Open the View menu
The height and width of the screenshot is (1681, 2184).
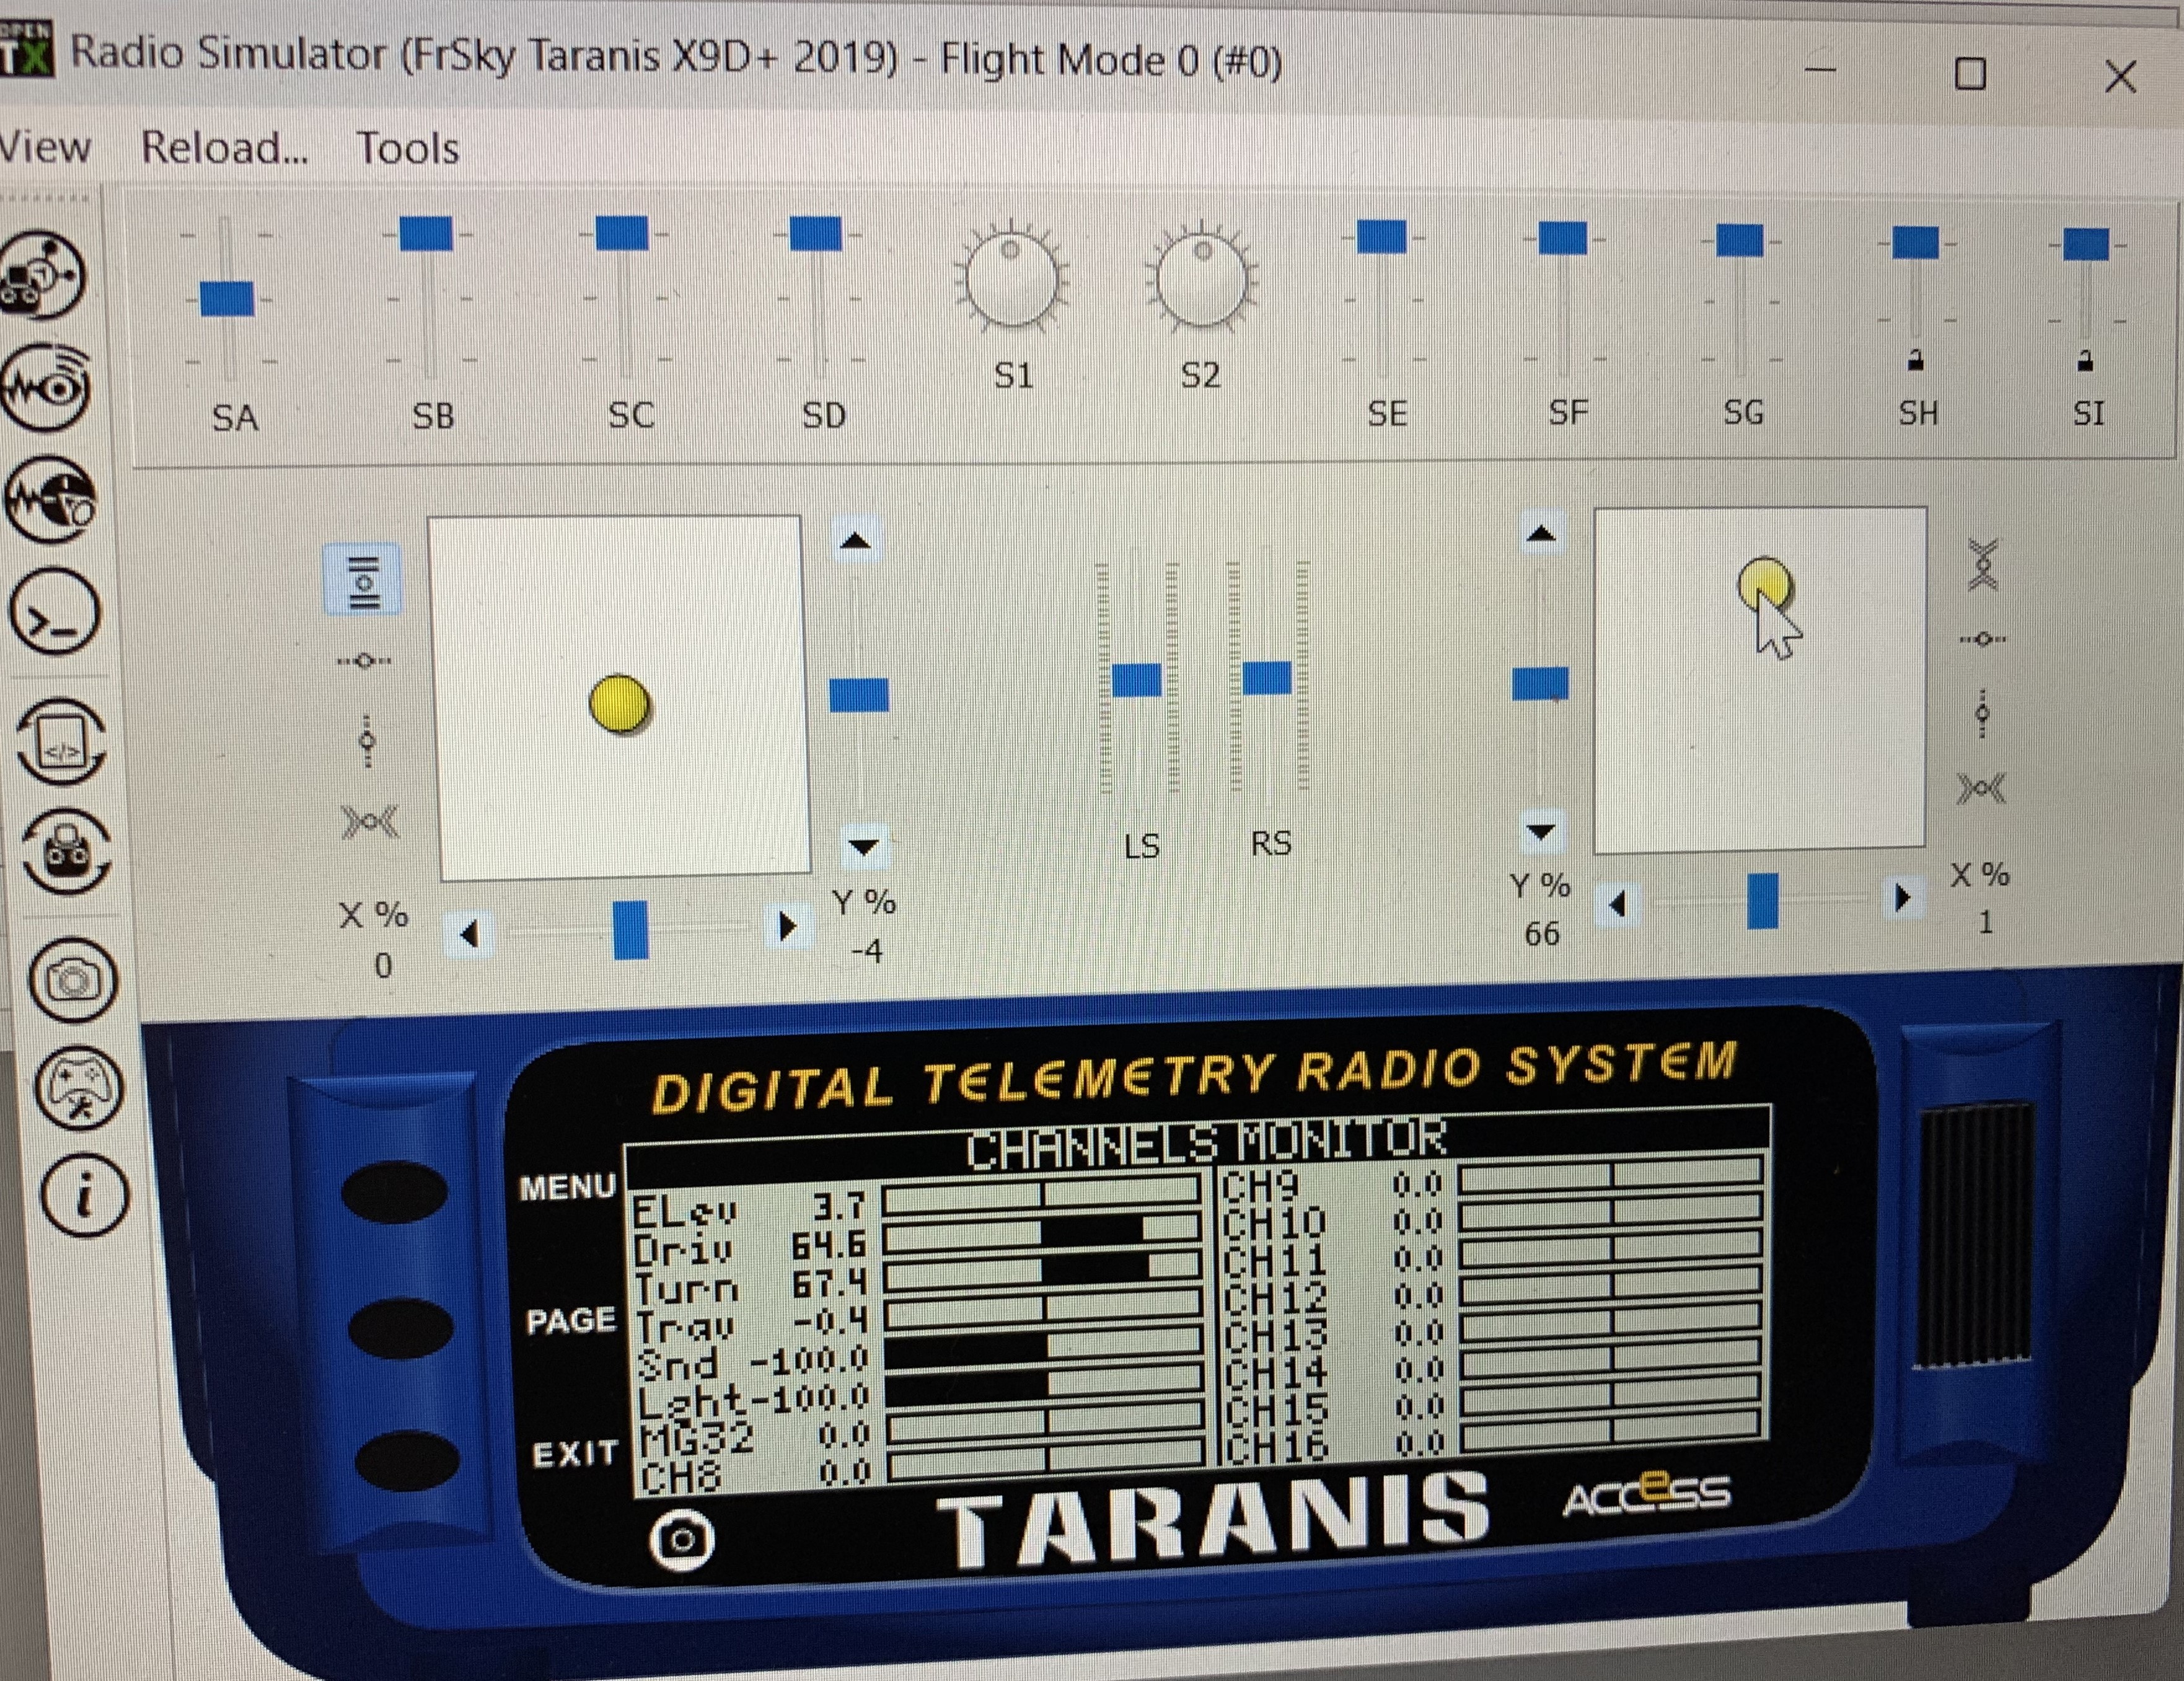click(x=45, y=147)
